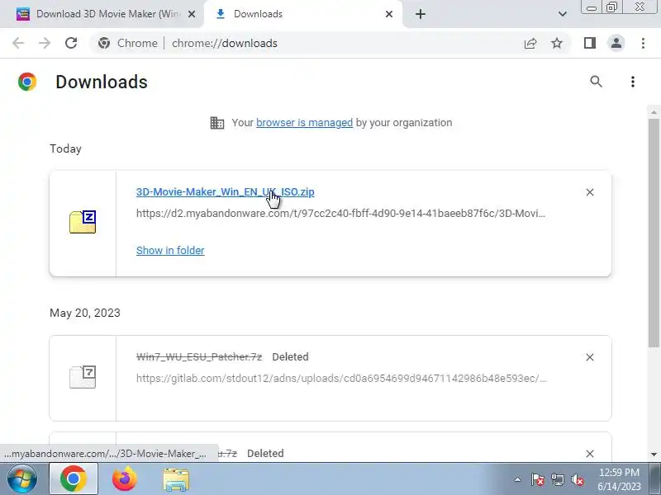Click the scrollbar down arrow
Screen dimensions: 661x495
pyautogui.click(x=654, y=455)
